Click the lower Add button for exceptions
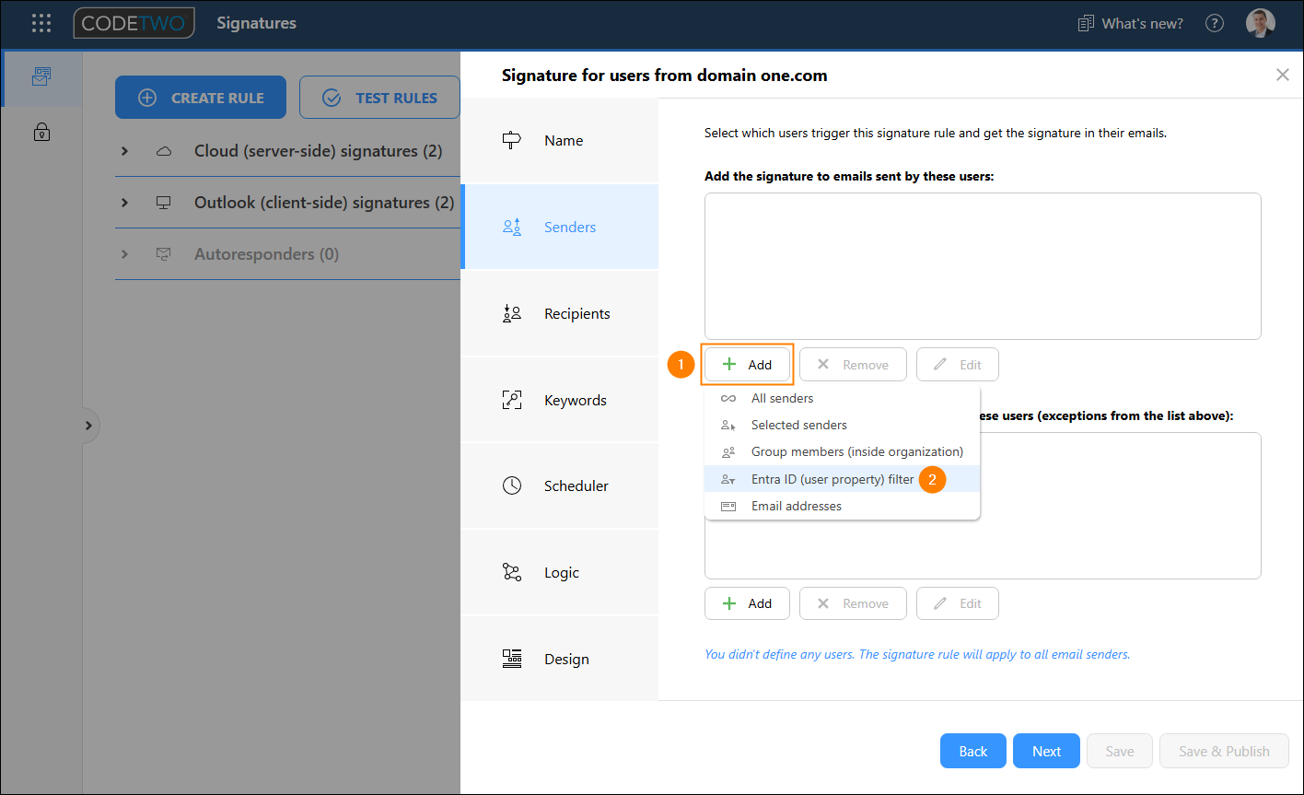Viewport: 1304px width, 795px height. pos(747,603)
